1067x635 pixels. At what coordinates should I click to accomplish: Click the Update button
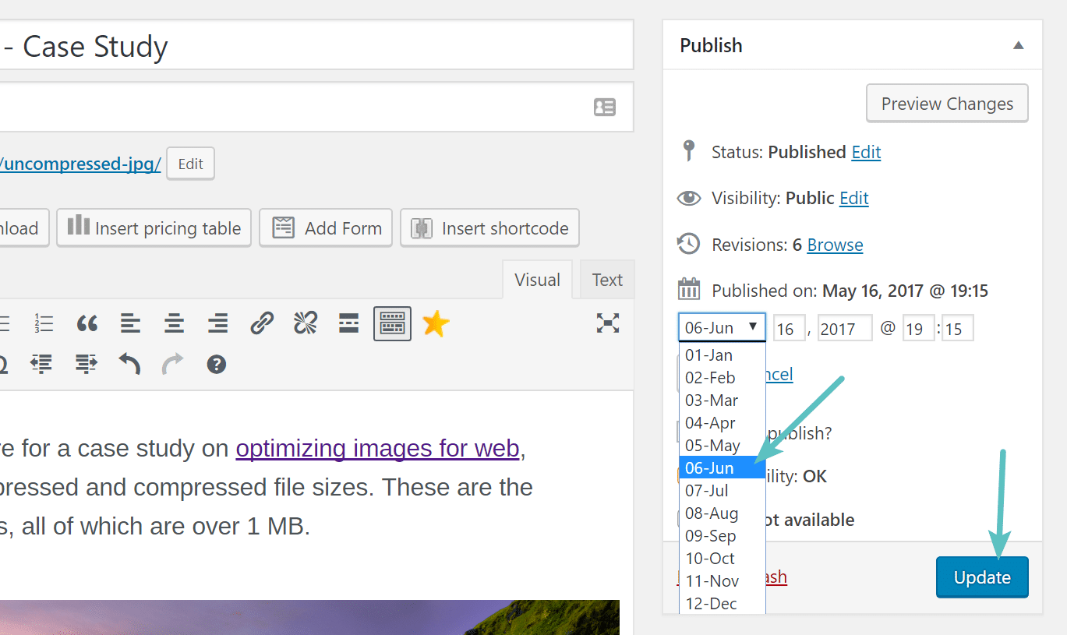point(981,577)
